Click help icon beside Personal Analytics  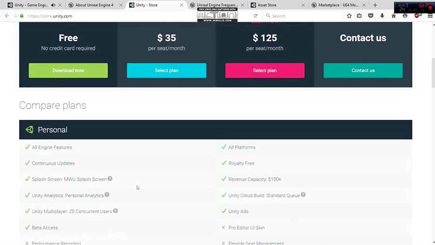click(x=107, y=195)
